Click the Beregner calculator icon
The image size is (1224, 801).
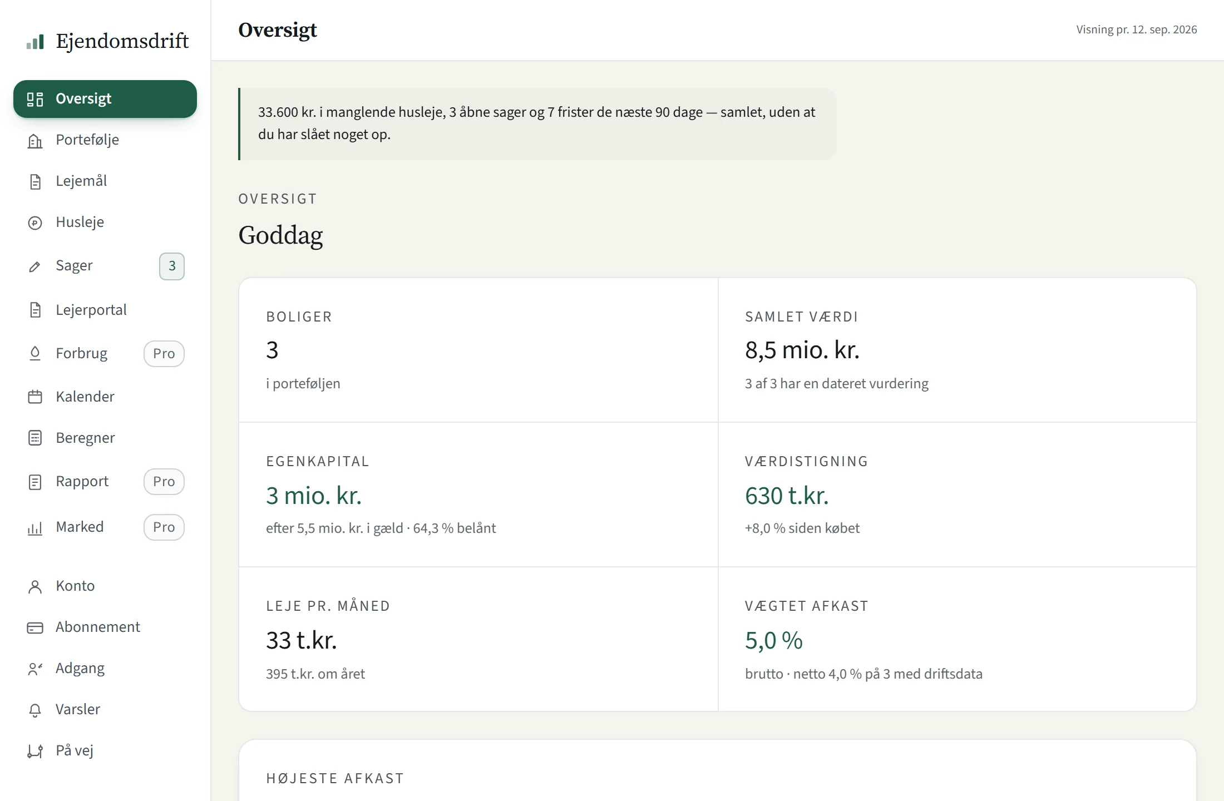(35, 438)
